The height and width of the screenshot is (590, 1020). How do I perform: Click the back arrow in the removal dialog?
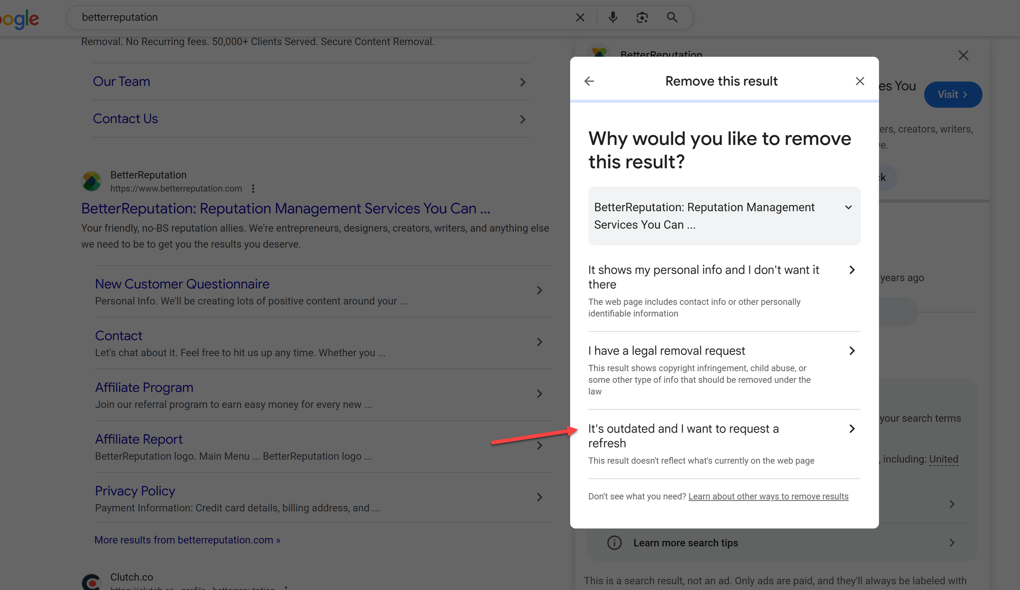click(589, 81)
